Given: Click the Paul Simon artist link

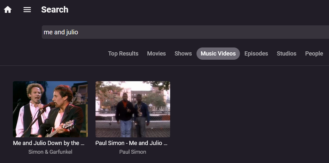Looking at the screenshot, I should [x=133, y=152].
